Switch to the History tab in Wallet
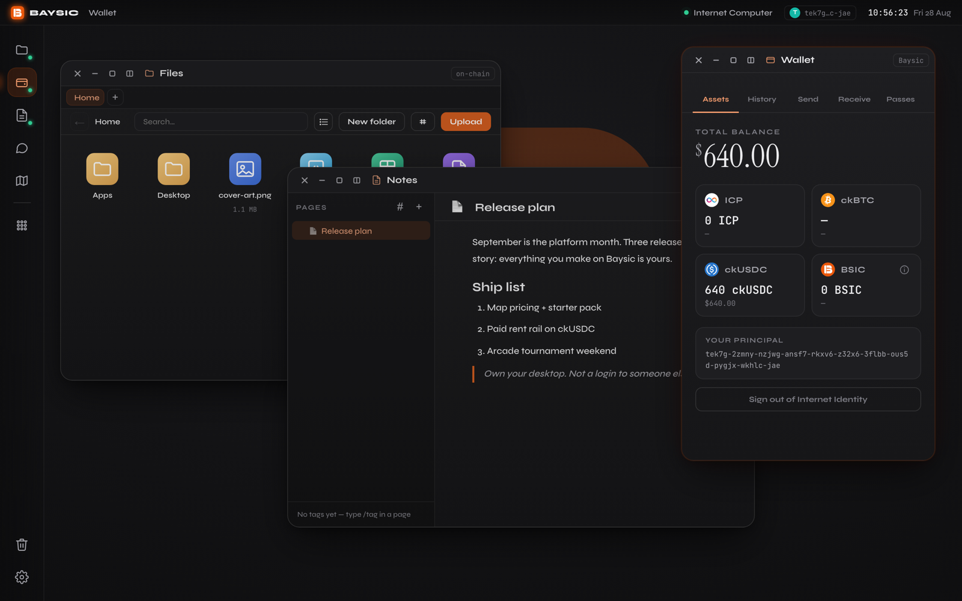The width and height of the screenshot is (962, 601). 762,99
